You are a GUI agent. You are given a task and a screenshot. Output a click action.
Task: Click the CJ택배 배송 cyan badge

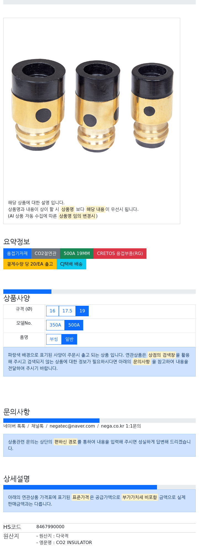[x=71, y=264]
